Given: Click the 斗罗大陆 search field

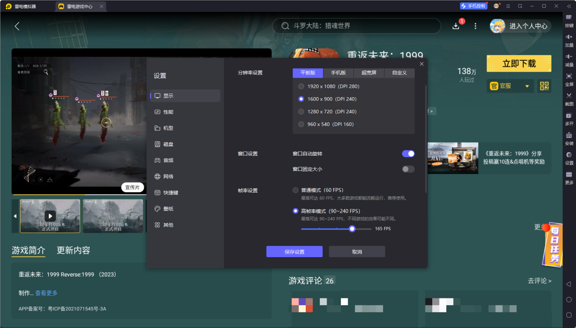Looking at the screenshot, I should point(356,26).
